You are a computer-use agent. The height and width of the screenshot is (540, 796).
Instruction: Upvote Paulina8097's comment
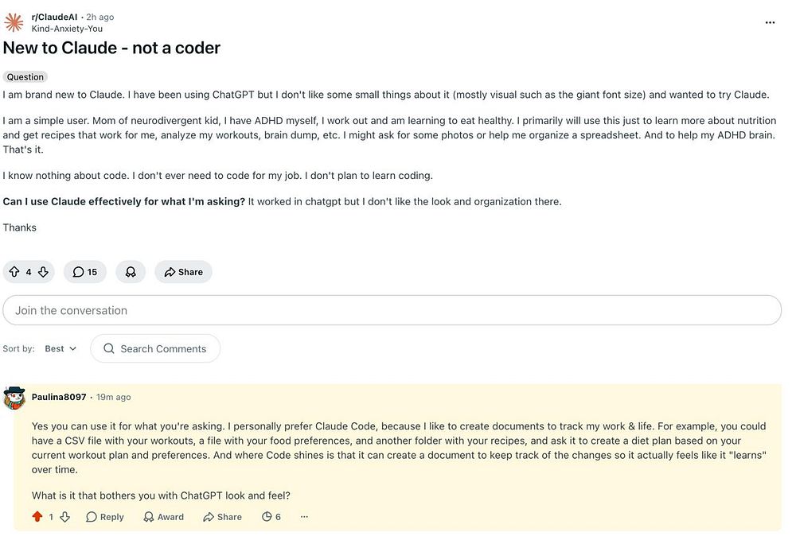tap(37, 517)
